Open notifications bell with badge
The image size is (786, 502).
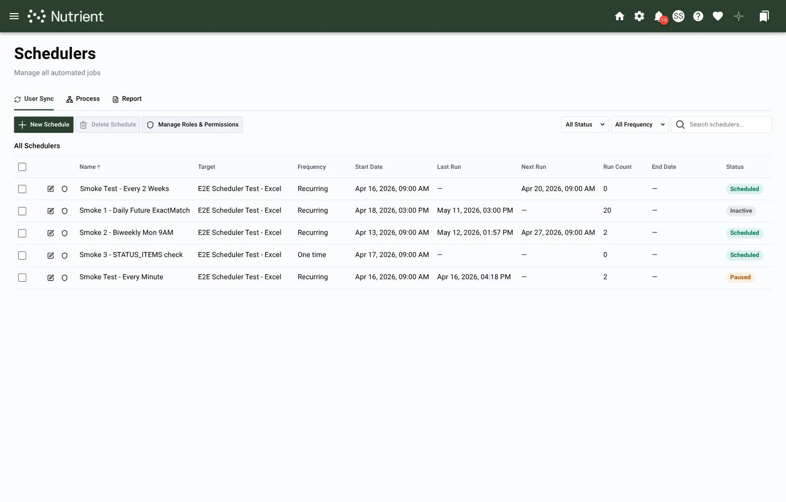pos(660,17)
